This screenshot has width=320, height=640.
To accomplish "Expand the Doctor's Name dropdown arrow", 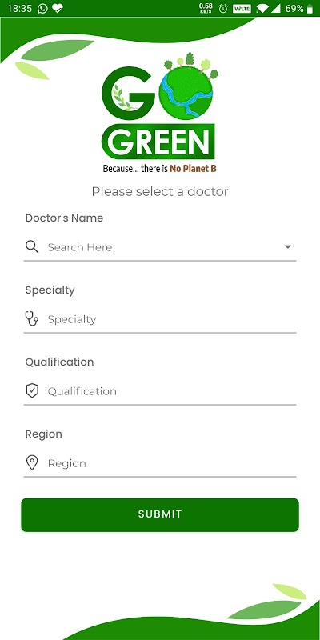I will [x=288, y=247].
